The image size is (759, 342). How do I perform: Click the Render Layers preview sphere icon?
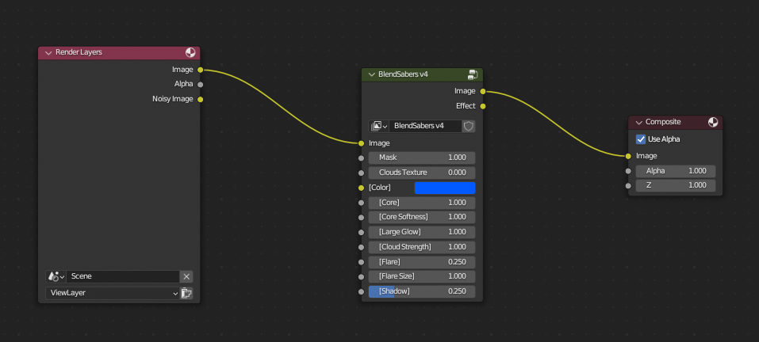[190, 52]
